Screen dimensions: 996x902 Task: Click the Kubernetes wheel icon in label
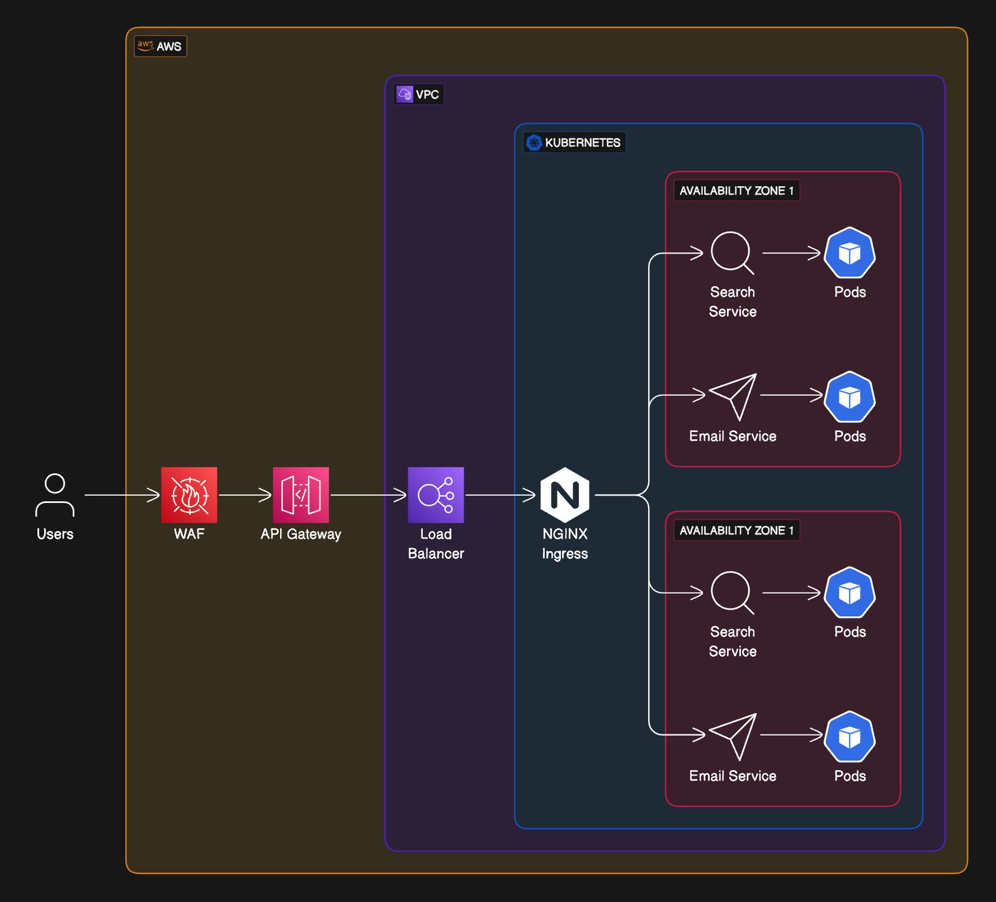point(533,143)
